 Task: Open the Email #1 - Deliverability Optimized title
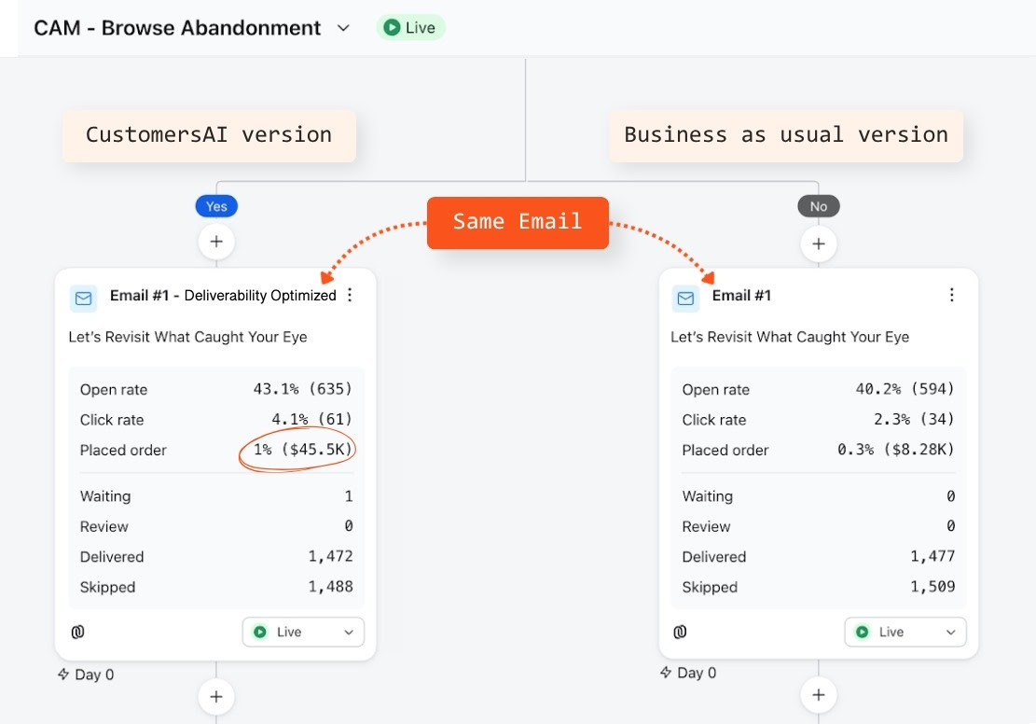(x=223, y=296)
